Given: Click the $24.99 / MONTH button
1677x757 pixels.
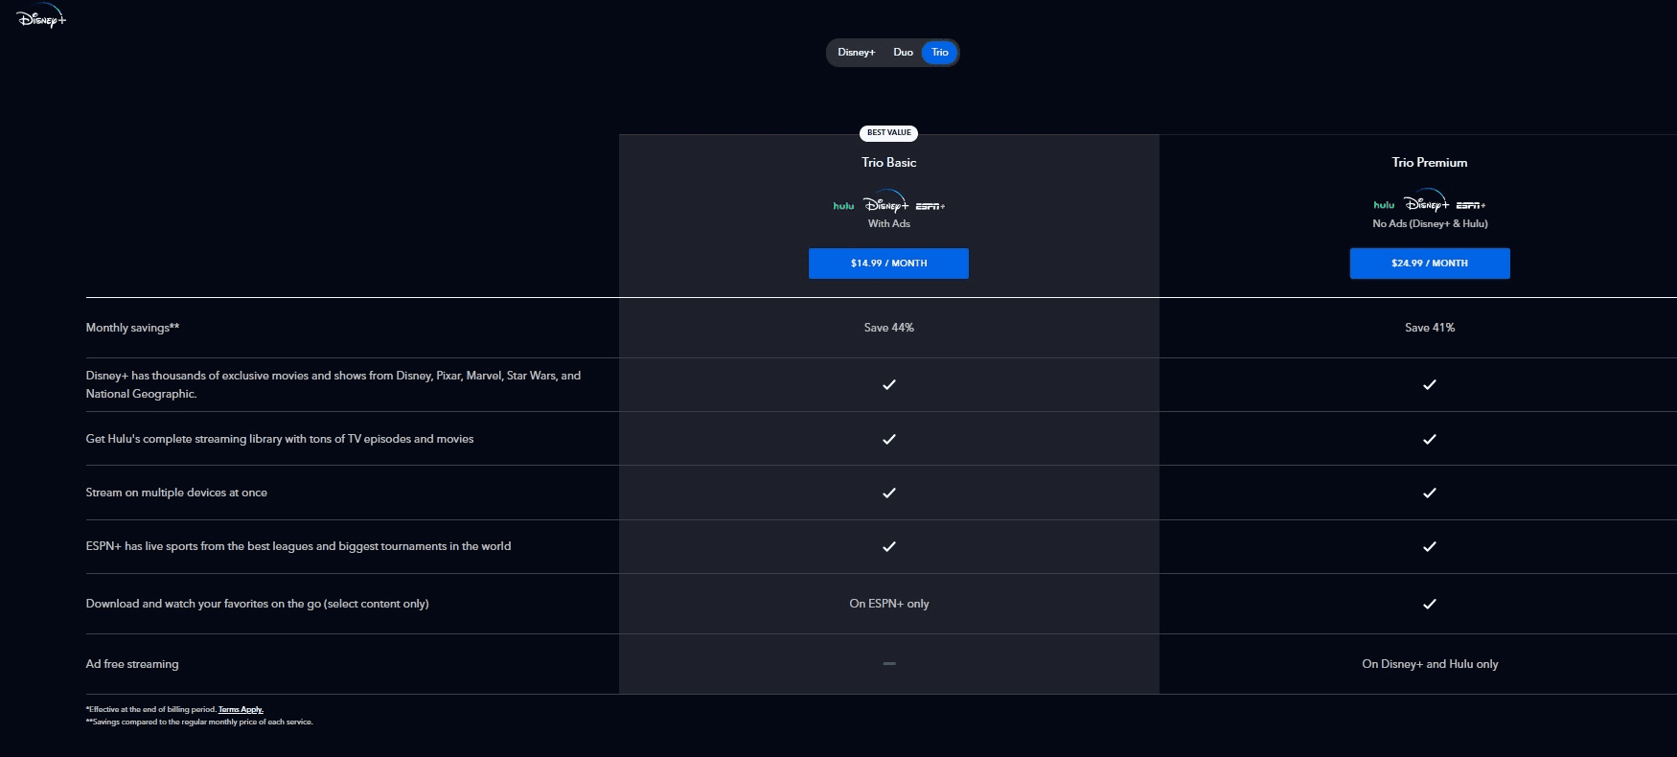Looking at the screenshot, I should [1430, 264].
